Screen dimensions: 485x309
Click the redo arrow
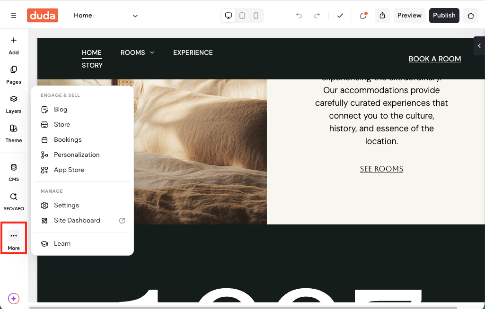pyautogui.click(x=317, y=16)
